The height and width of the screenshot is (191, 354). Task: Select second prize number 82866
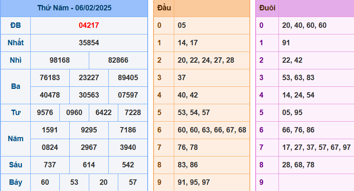(x=118, y=60)
